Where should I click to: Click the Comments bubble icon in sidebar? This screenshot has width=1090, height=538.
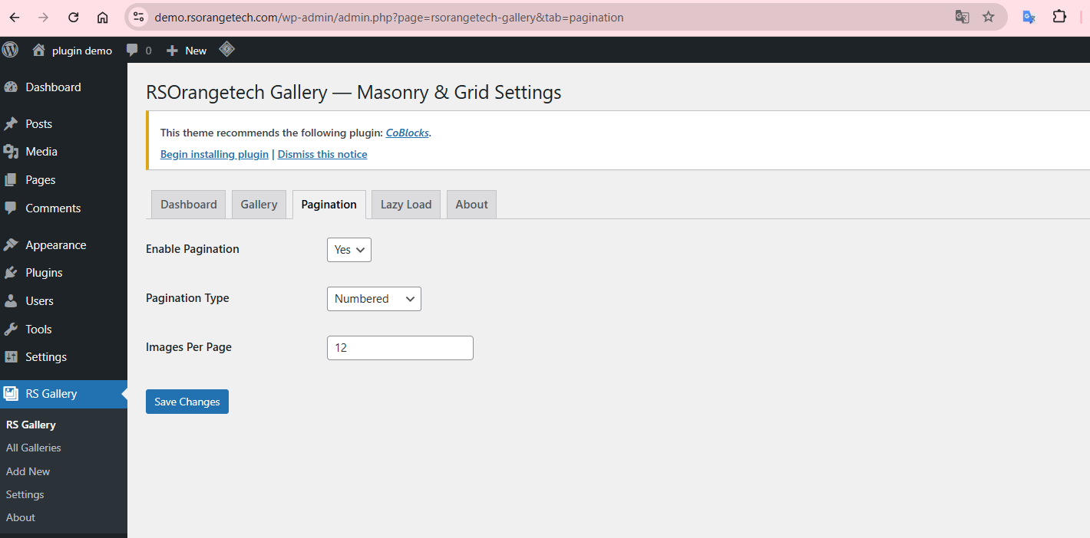11,208
